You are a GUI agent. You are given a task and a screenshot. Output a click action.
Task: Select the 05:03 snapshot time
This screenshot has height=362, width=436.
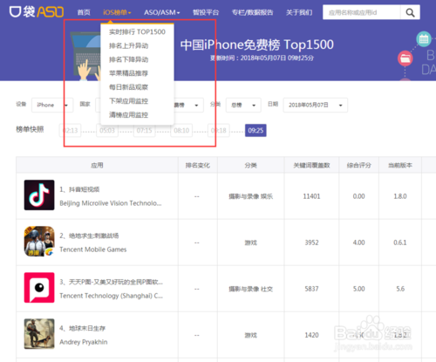pos(107,130)
